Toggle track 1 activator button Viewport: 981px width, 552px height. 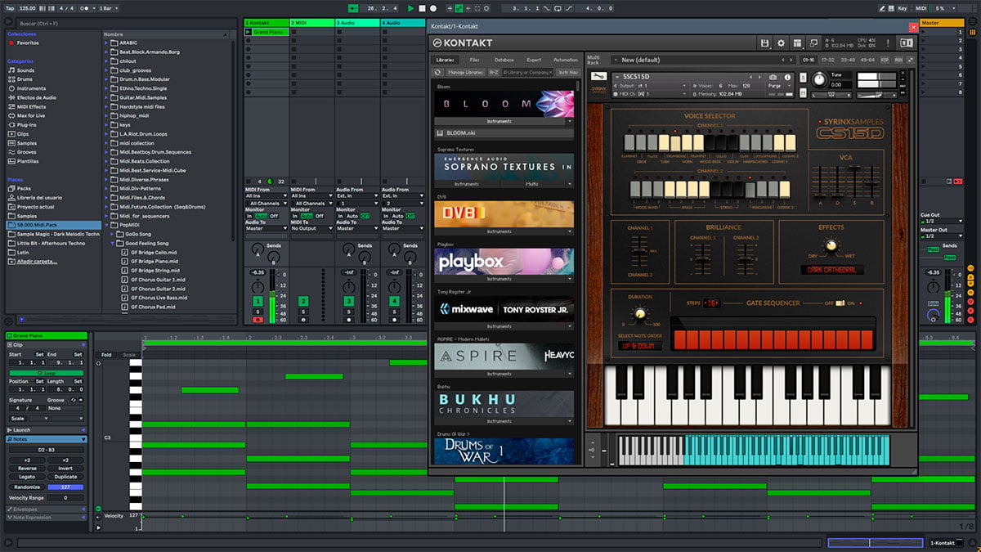258,302
